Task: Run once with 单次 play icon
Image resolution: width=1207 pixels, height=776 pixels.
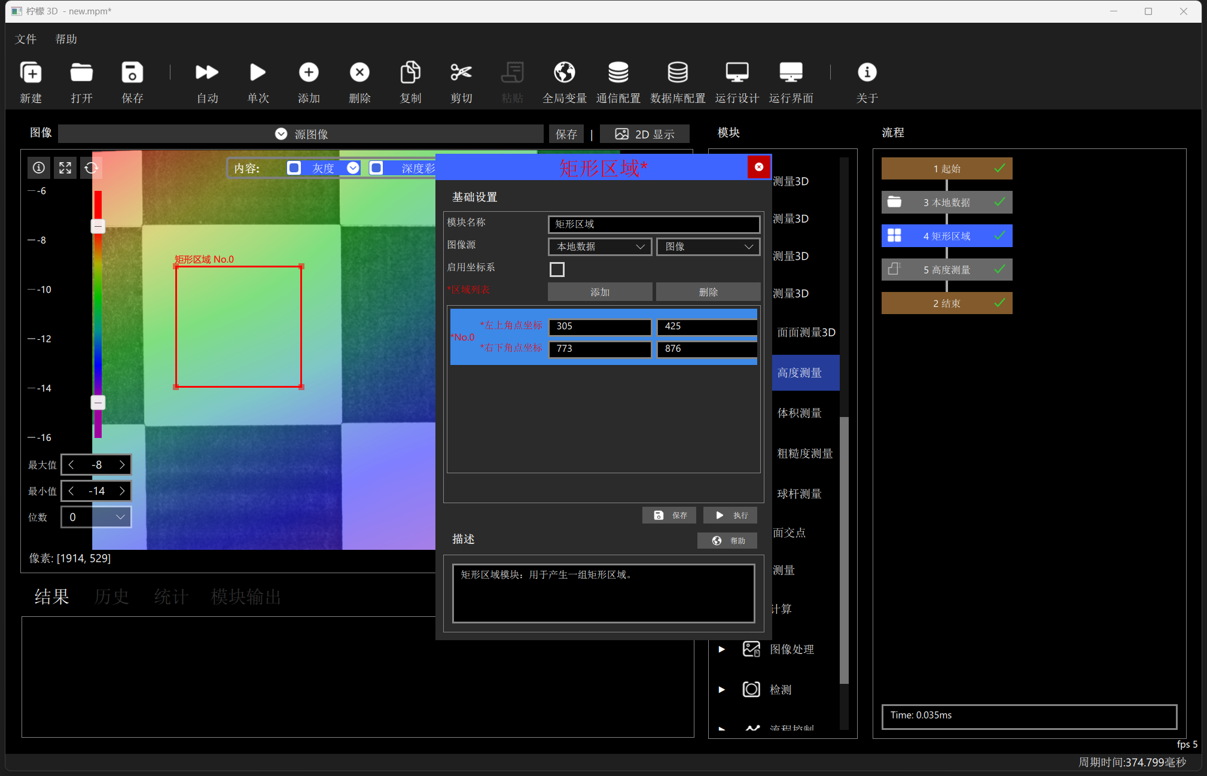Action: [x=258, y=73]
